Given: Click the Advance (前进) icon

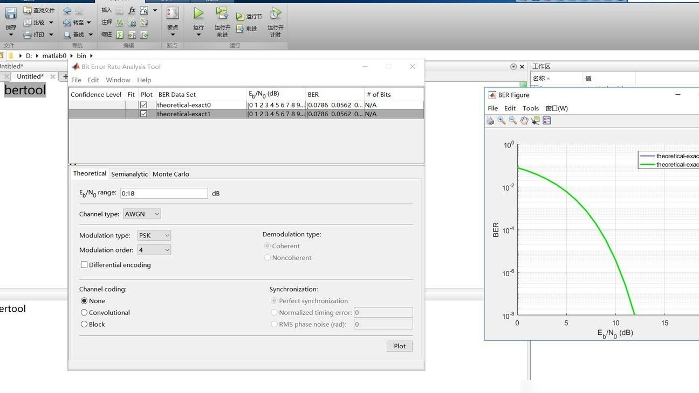Looking at the screenshot, I should tap(240, 29).
